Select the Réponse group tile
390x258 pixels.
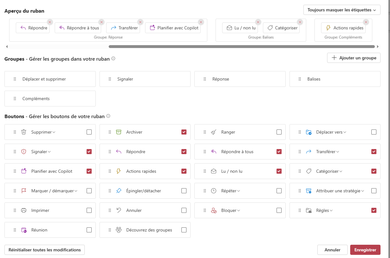pyautogui.click(x=240, y=79)
